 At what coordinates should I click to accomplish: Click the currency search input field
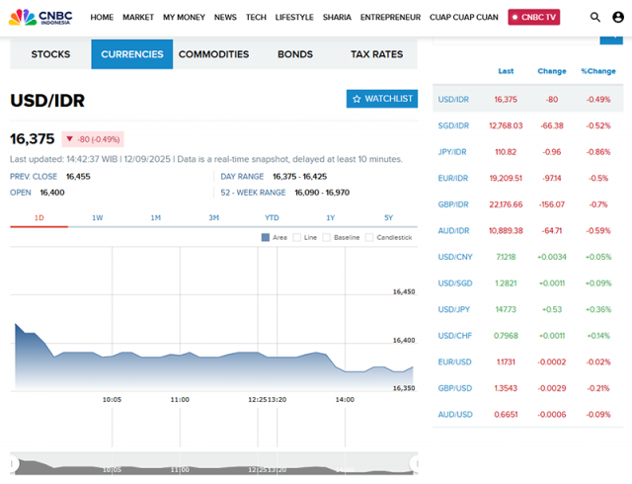coord(513,38)
